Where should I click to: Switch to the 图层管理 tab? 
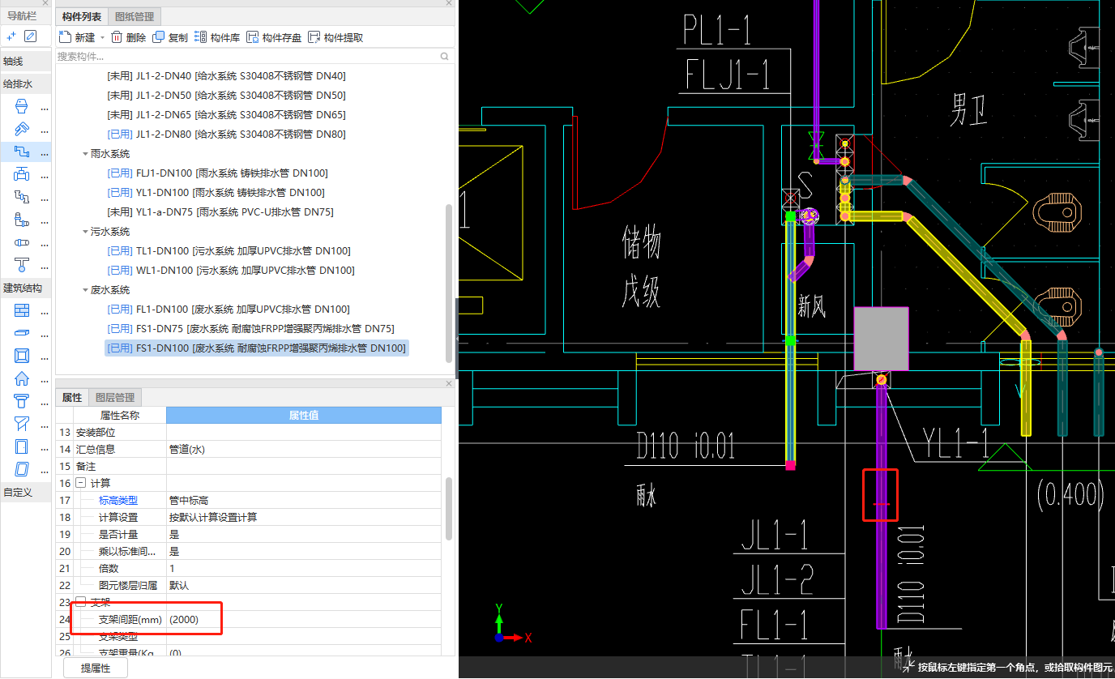click(115, 397)
